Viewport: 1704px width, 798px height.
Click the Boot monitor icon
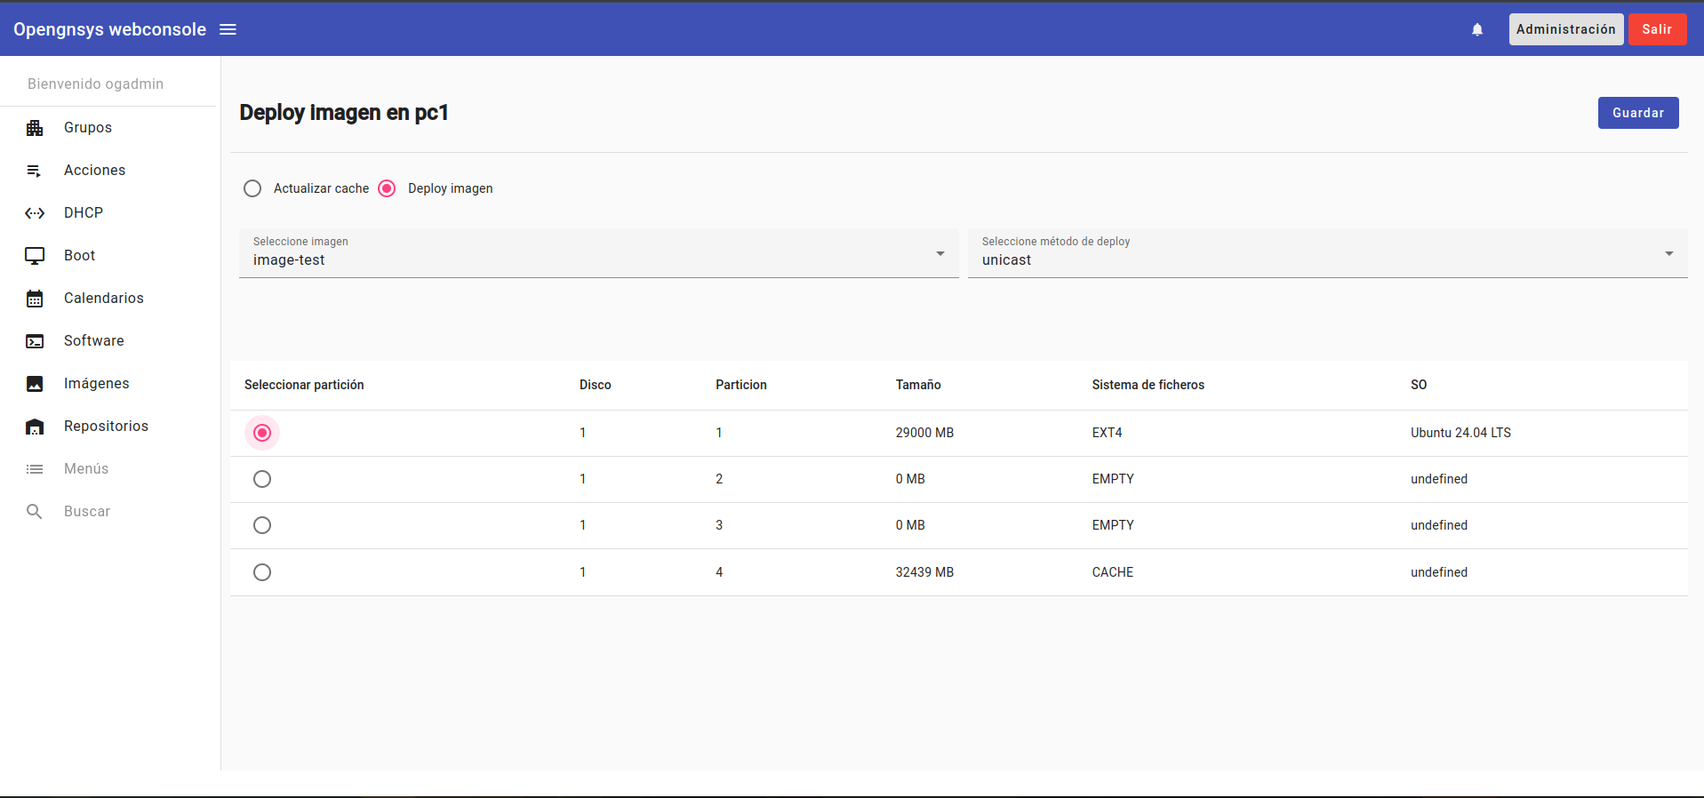pos(35,256)
